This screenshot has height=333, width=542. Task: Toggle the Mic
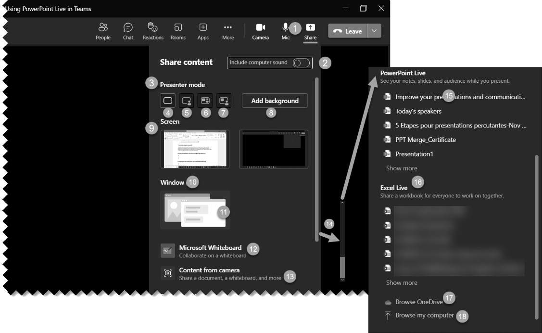click(x=286, y=31)
